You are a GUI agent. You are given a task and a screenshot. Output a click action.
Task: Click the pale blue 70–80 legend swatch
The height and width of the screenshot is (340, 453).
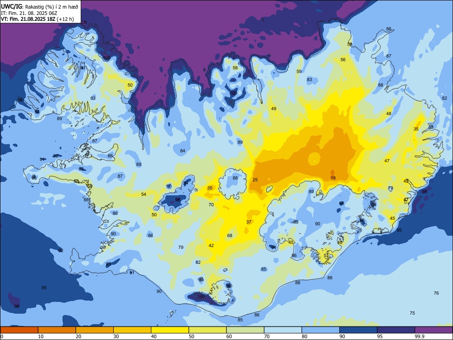283,330
